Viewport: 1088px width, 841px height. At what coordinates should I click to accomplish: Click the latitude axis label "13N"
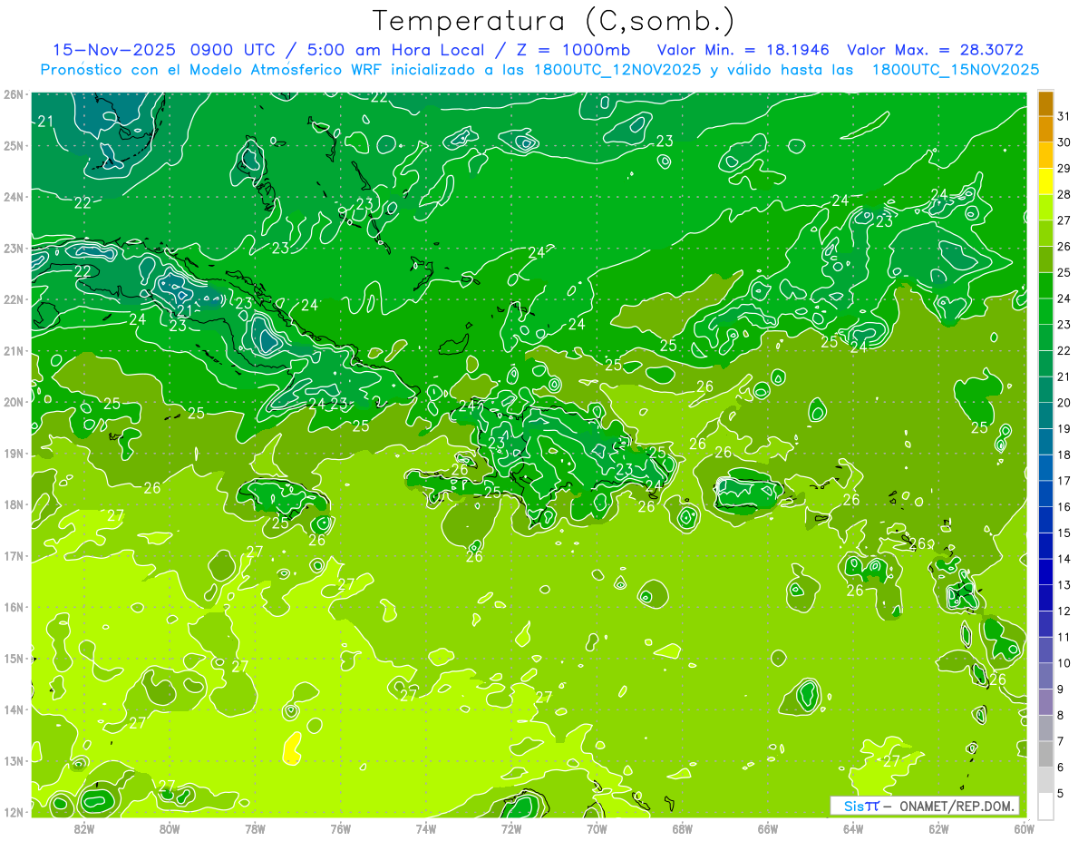(x=14, y=761)
